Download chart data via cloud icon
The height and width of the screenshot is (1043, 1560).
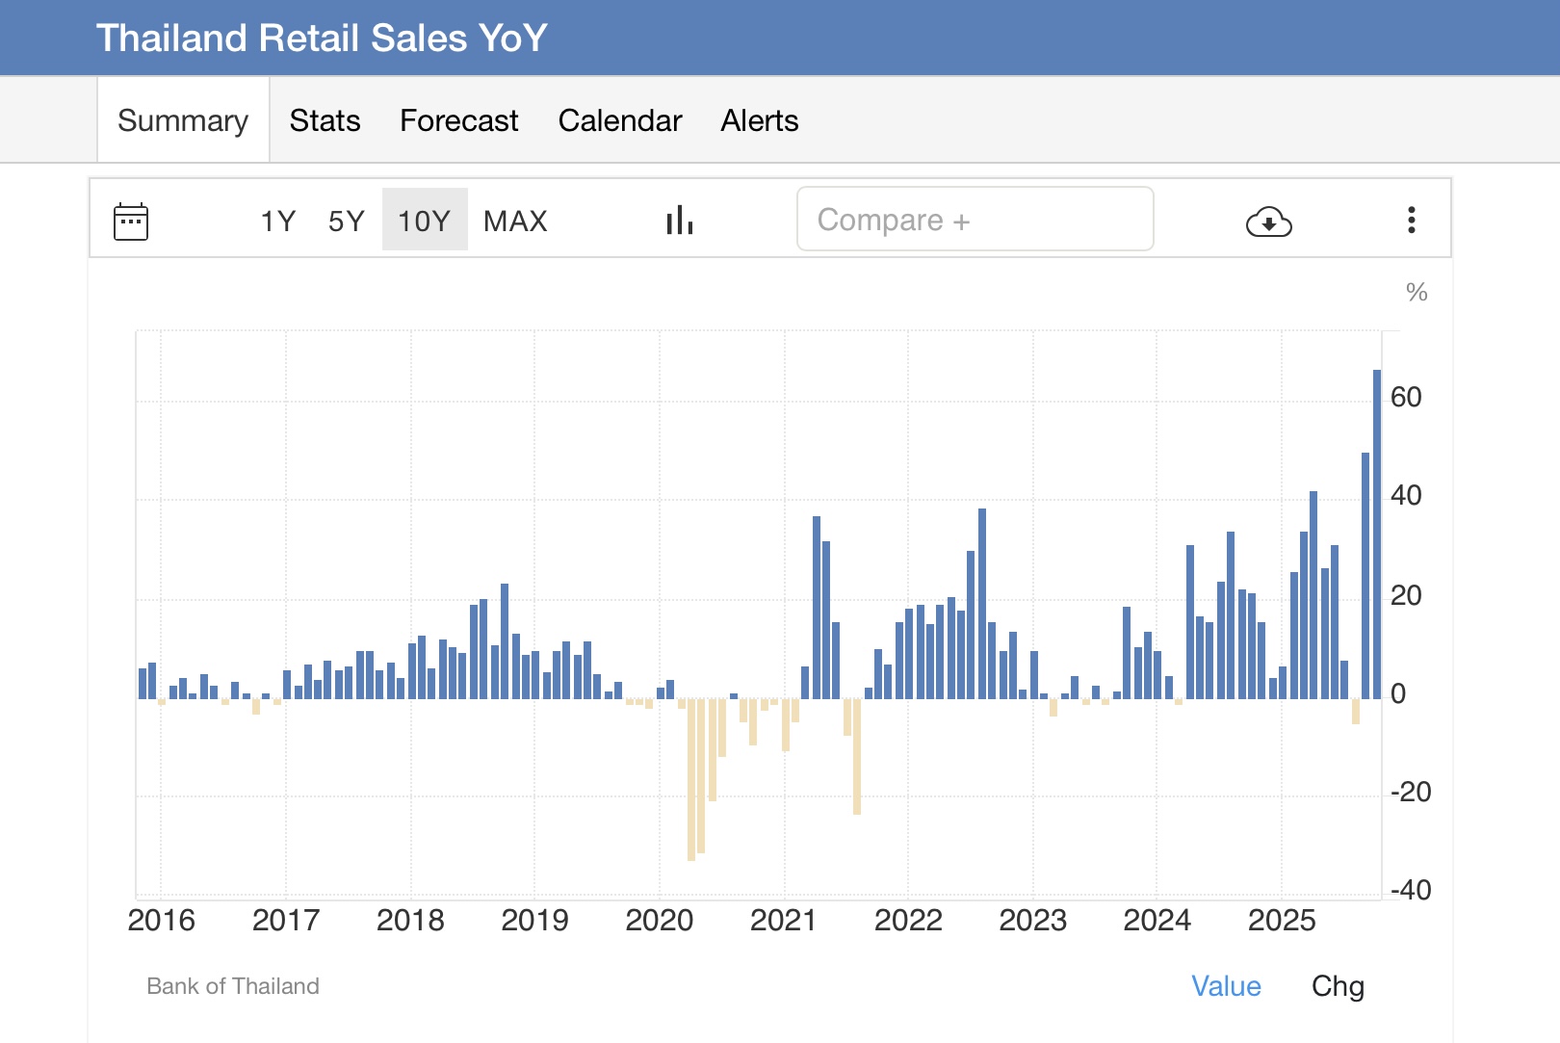click(x=1268, y=222)
